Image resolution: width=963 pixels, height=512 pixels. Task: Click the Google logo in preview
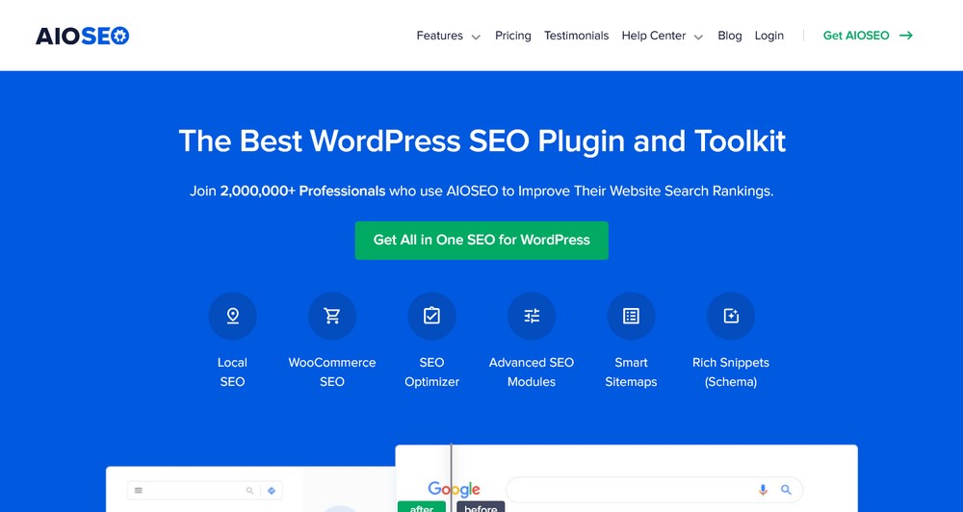tap(454, 489)
